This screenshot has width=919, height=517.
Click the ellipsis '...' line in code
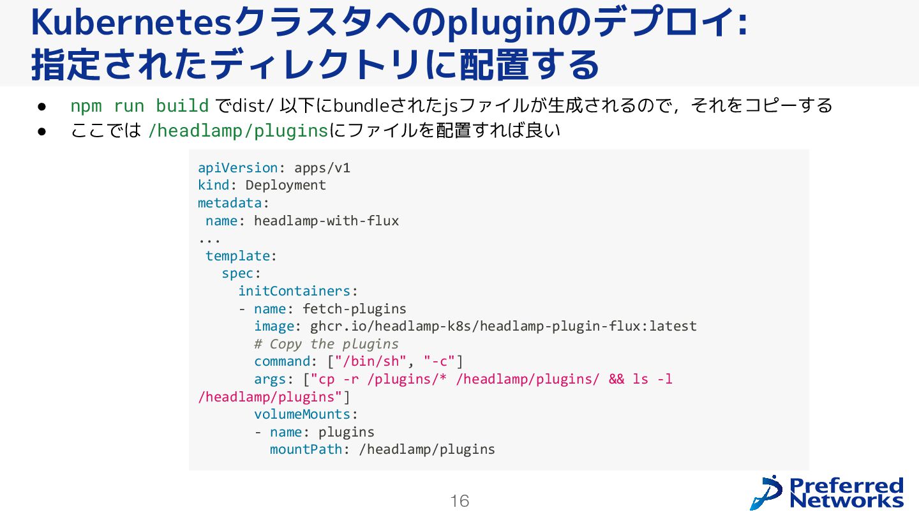click(209, 240)
